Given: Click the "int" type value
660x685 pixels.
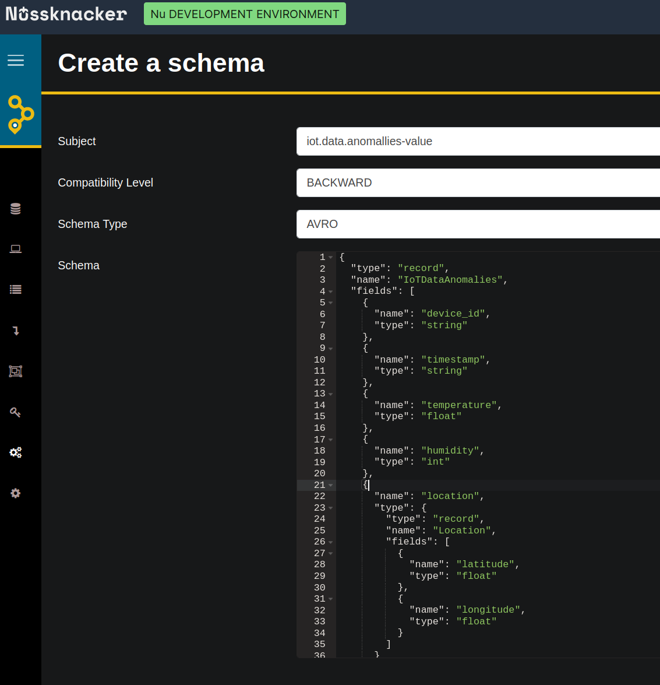Looking at the screenshot, I should [x=436, y=462].
